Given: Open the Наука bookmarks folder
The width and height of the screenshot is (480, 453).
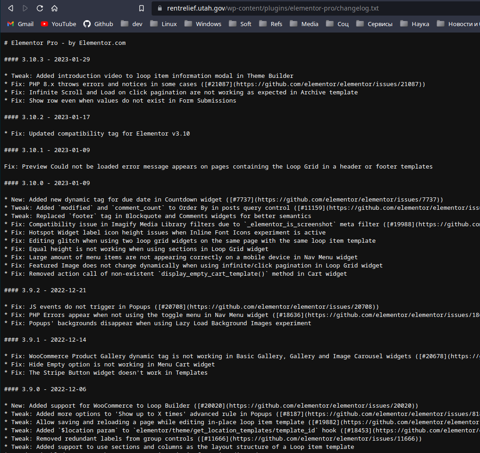Looking at the screenshot, I should 415,24.
